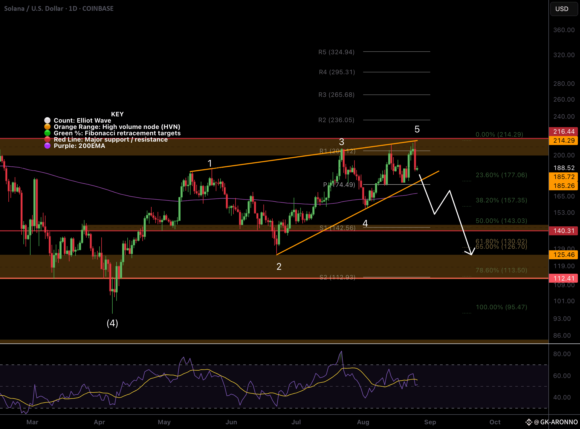Click the S1 (142.56) pivot label
The width and height of the screenshot is (580, 429).
337,228
